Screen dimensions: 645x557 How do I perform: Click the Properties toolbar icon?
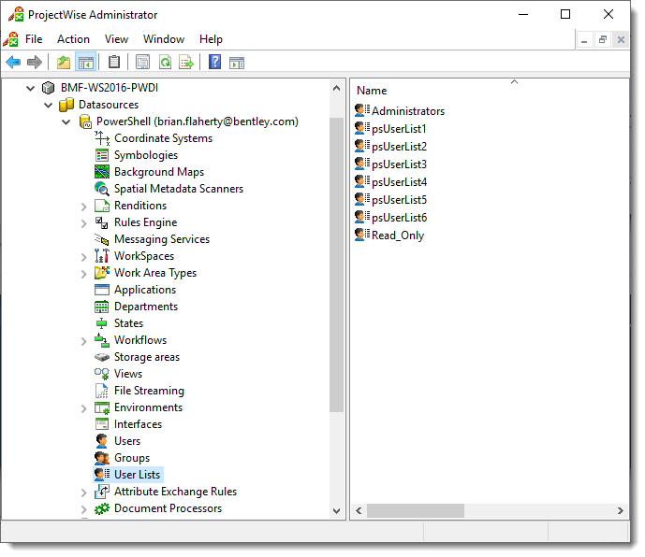pos(142,63)
